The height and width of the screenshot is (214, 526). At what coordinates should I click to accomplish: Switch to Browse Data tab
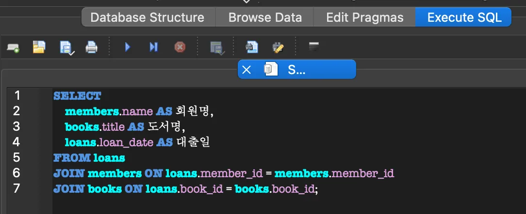tap(264, 17)
